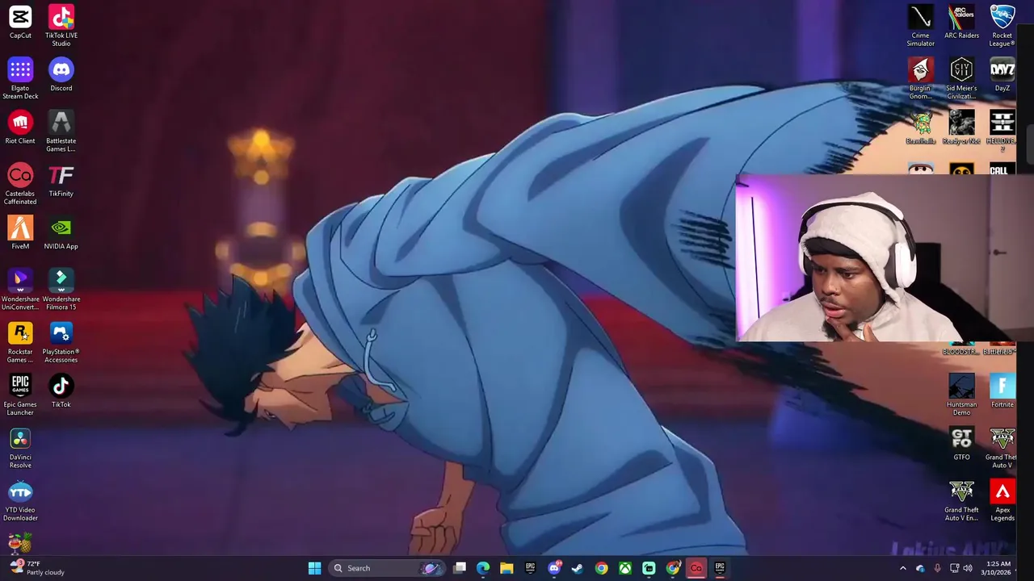
Task: Switch to Casterlabs Caffeinated taskbar window
Action: pos(696,568)
